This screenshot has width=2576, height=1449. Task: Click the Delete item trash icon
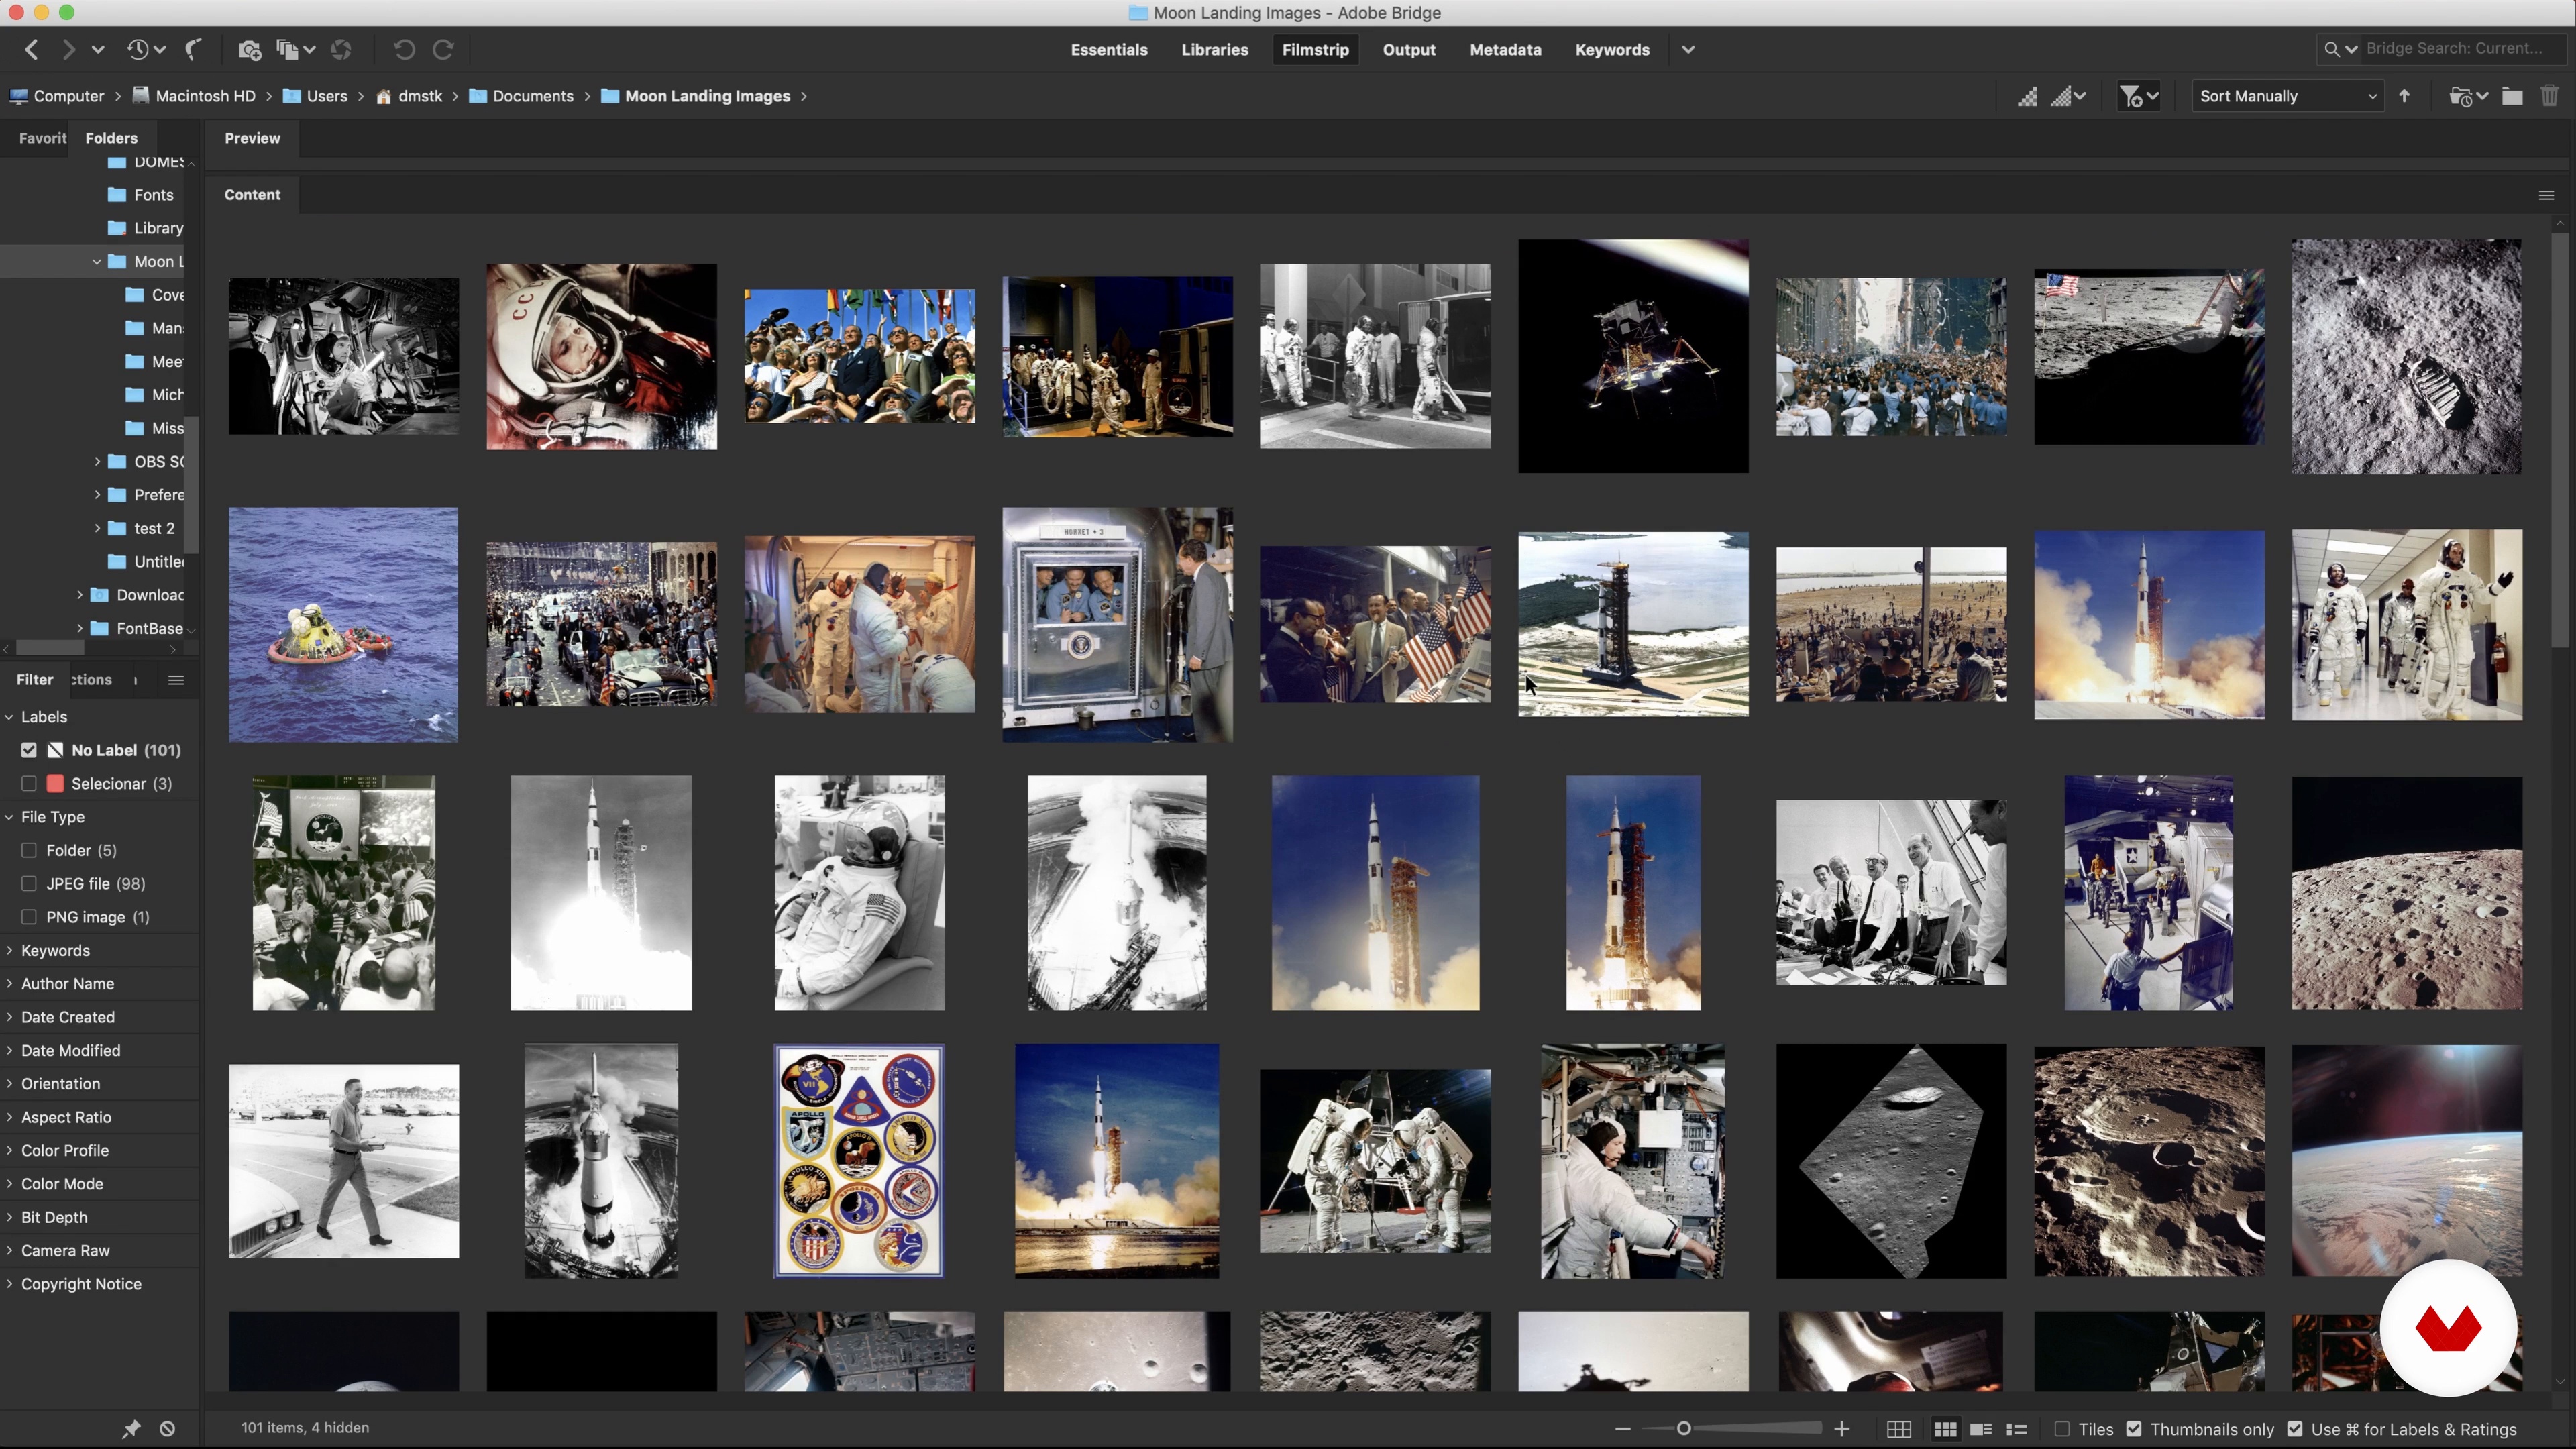click(2549, 96)
